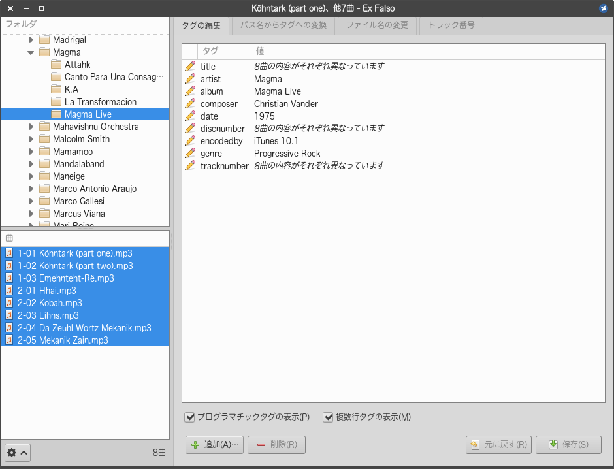This screenshot has width=614, height=469.
Task: Click music file icon of 1-03 Emehnteht-Rë.mp3
Action: coord(9,278)
